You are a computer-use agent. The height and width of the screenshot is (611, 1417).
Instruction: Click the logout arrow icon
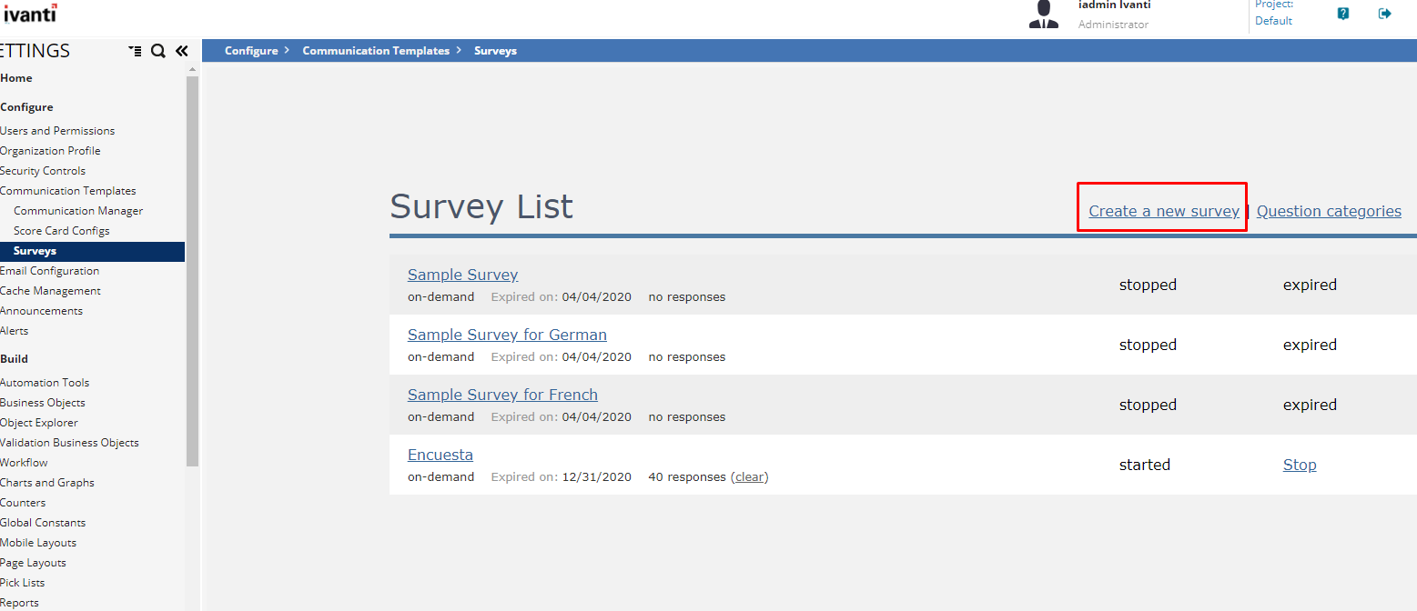(x=1385, y=14)
